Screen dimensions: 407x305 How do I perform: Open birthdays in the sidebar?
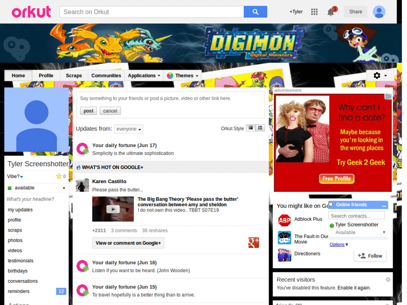click(17, 271)
